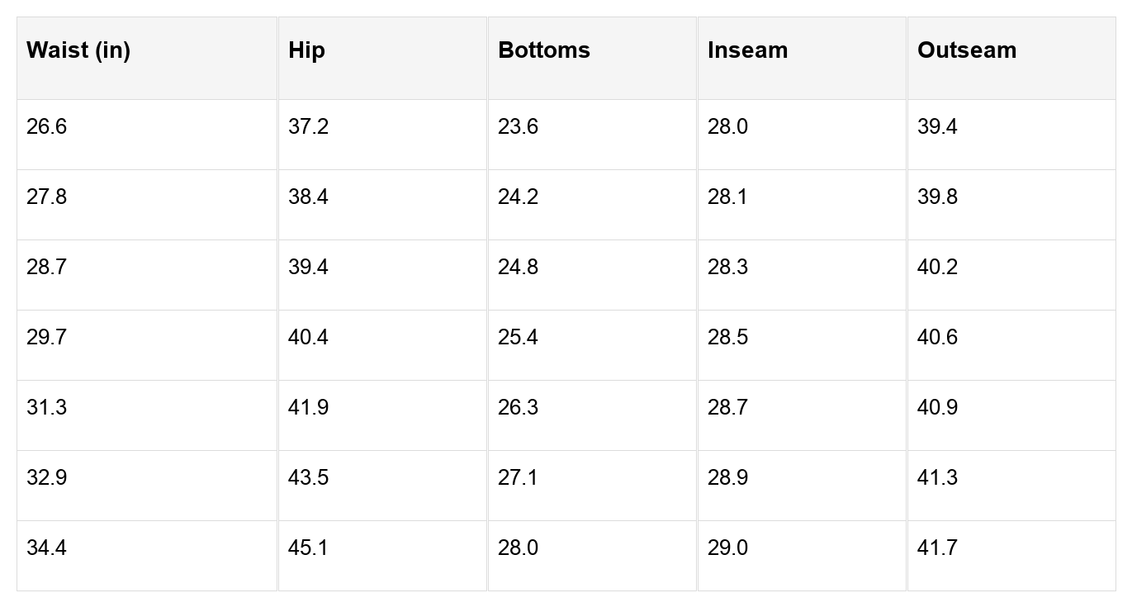Select hip value 40.4

[308, 338]
